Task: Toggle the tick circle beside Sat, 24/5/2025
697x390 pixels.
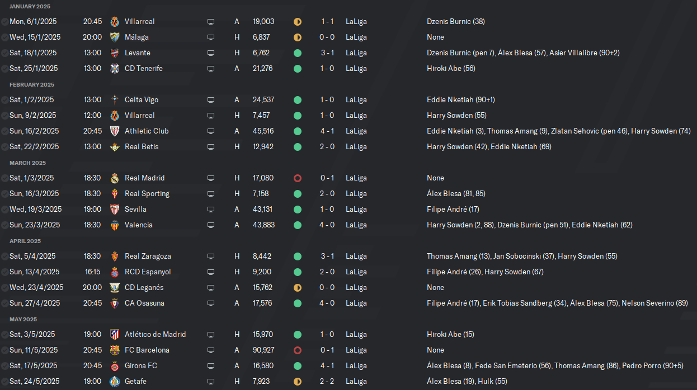Action: 4,381
